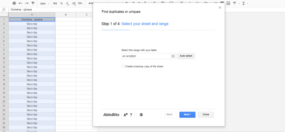Click the Filter funnel icon
Screen dimensions: 285x132
tap(235, 3)
